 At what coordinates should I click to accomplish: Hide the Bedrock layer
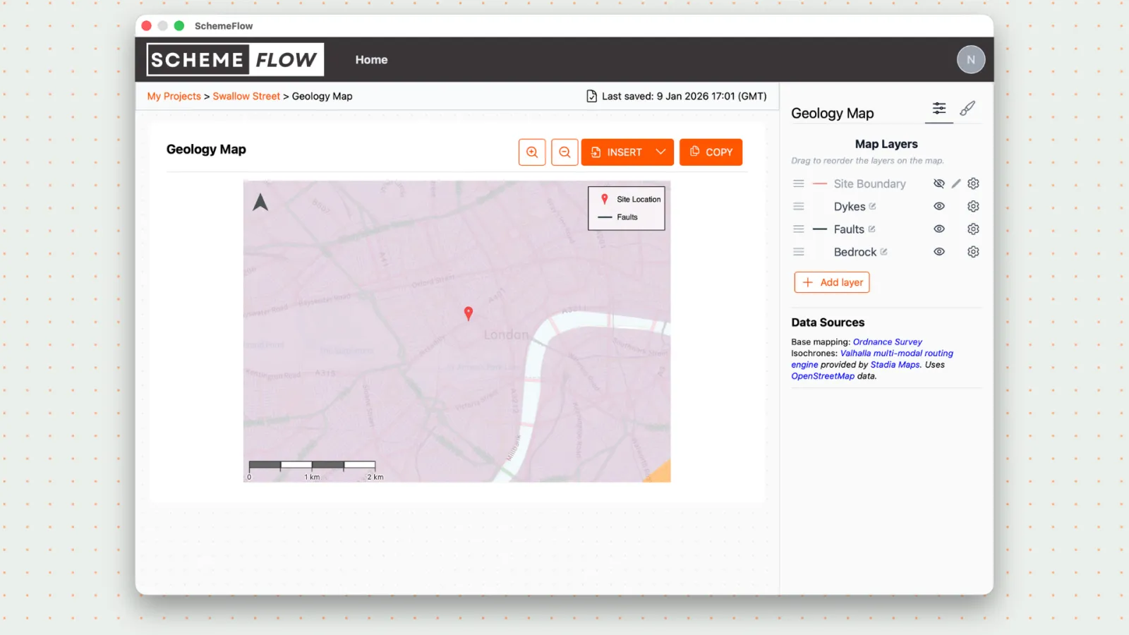tap(939, 251)
